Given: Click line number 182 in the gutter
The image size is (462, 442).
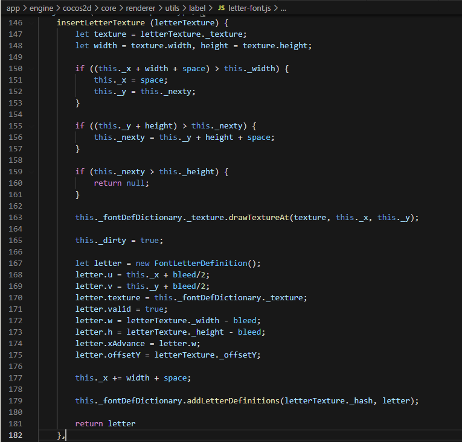Looking at the screenshot, I should click(x=15, y=435).
